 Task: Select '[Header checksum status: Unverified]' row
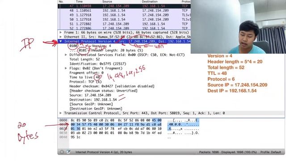point(103,90)
